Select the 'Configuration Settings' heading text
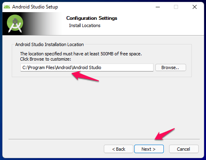The width and height of the screenshot is (206, 160). pyautogui.click(x=92, y=18)
